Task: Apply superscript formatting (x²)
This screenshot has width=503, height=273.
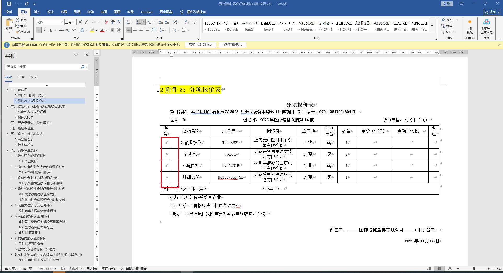Action: point(74,30)
